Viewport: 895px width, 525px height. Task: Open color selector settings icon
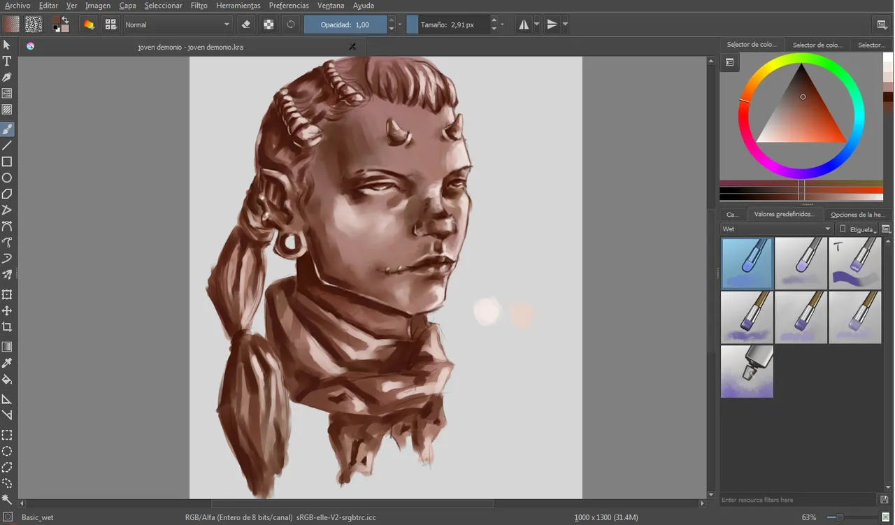click(729, 62)
